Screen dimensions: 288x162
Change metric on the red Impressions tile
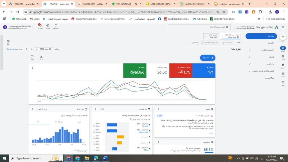coord(184,67)
